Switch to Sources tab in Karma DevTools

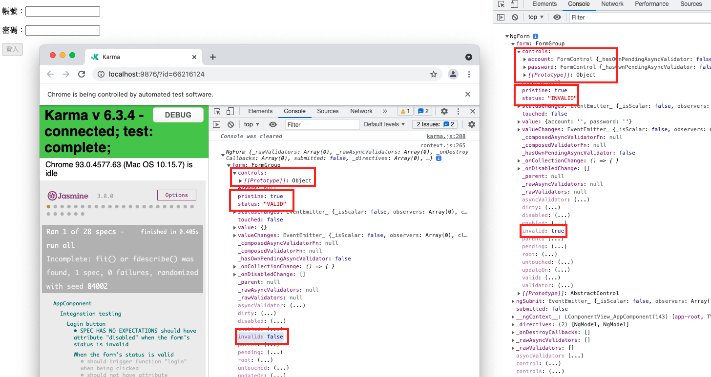click(328, 111)
